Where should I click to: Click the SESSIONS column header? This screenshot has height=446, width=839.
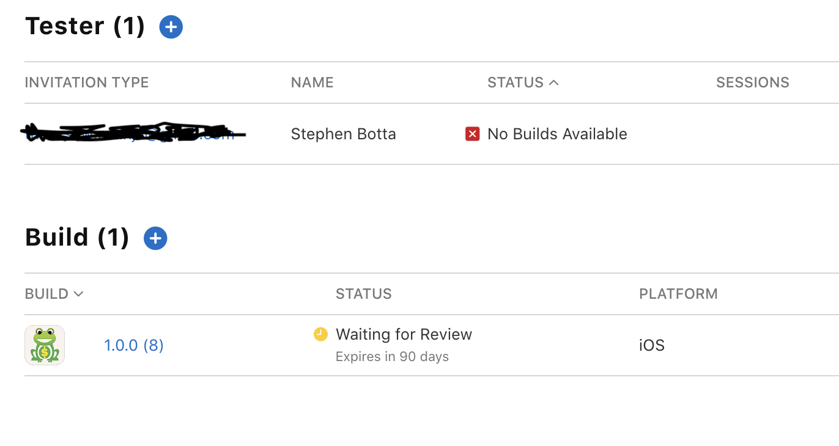[x=752, y=82]
